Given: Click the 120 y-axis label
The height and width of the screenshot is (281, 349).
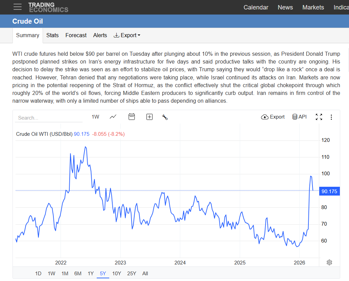Looking at the screenshot, I should (x=325, y=140).
